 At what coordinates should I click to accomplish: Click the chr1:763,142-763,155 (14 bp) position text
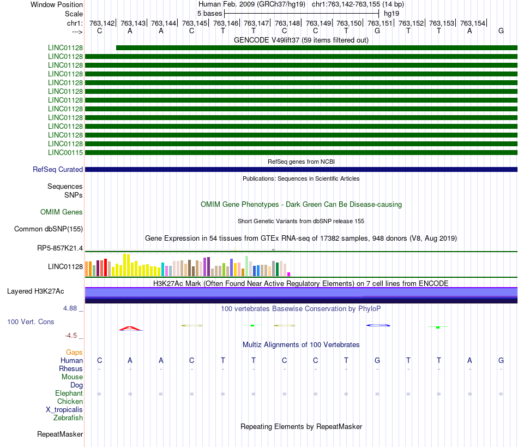pyautogui.click(x=358, y=4)
